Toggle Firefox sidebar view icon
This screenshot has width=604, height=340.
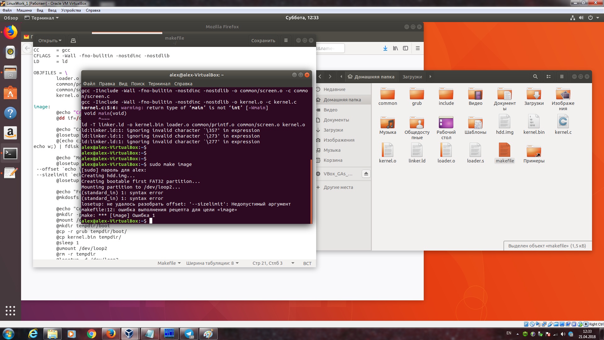tap(405, 48)
